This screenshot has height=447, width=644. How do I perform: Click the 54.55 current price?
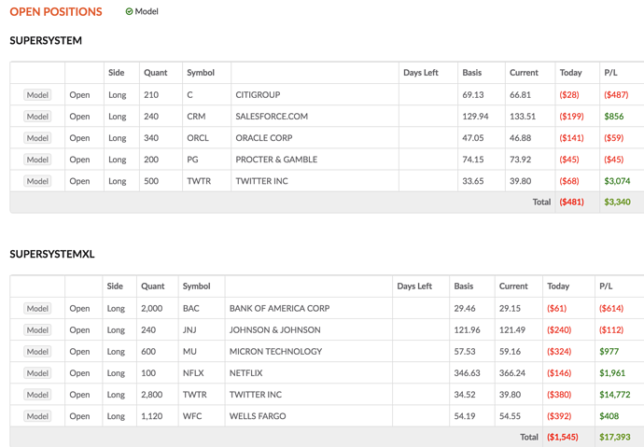(510, 416)
